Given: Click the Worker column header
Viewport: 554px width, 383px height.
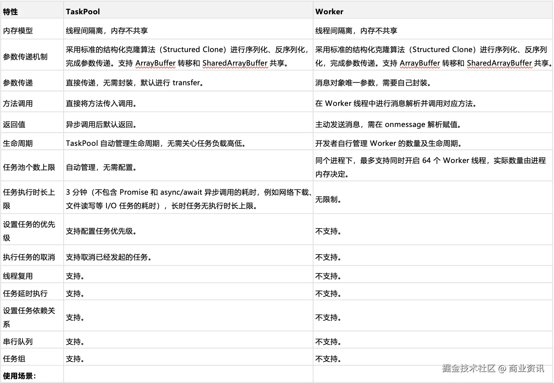Looking at the screenshot, I should pyautogui.click(x=329, y=11).
